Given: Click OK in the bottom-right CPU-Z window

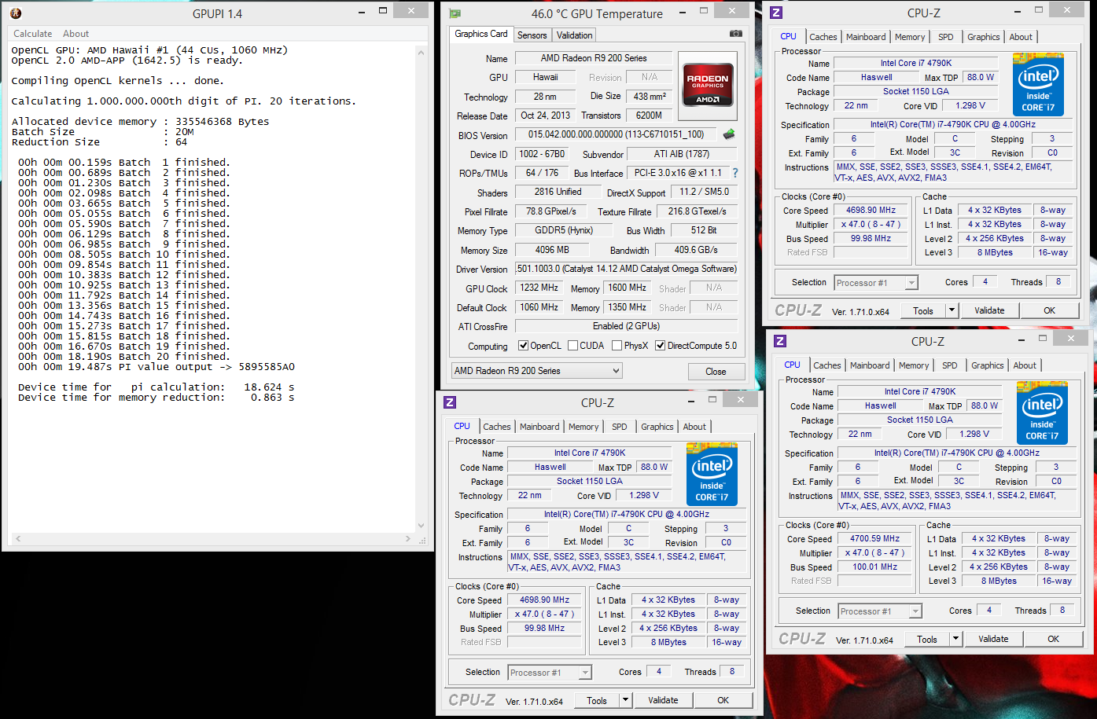Looking at the screenshot, I should [x=1054, y=639].
